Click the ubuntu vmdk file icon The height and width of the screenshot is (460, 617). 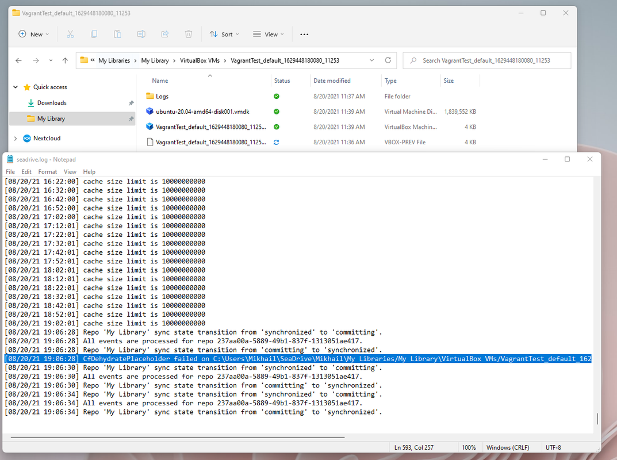150,112
